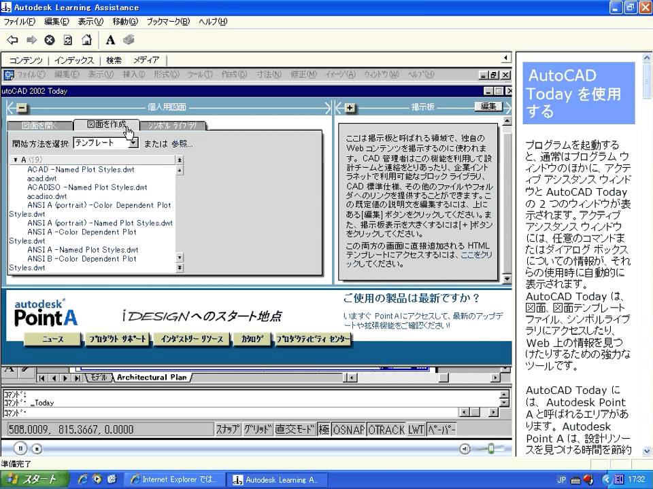Click the Forward arrow toolbar icon
The image size is (653, 489).
coord(31,40)
